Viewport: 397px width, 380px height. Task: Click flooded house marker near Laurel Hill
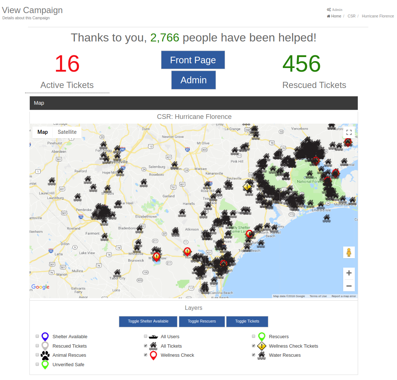pos(52,181)
